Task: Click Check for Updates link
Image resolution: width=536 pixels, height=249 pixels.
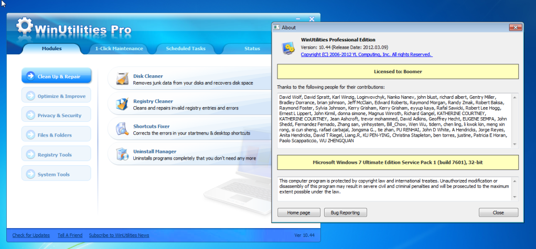Action: [31, 235]
